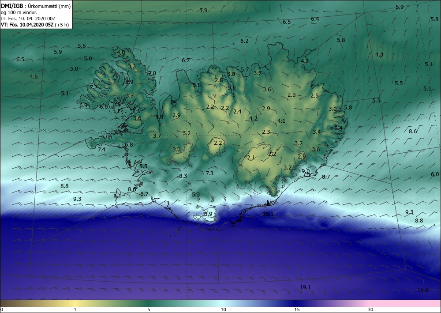
Task: Click the map value '6.0'
Action: tap(435, 174)
